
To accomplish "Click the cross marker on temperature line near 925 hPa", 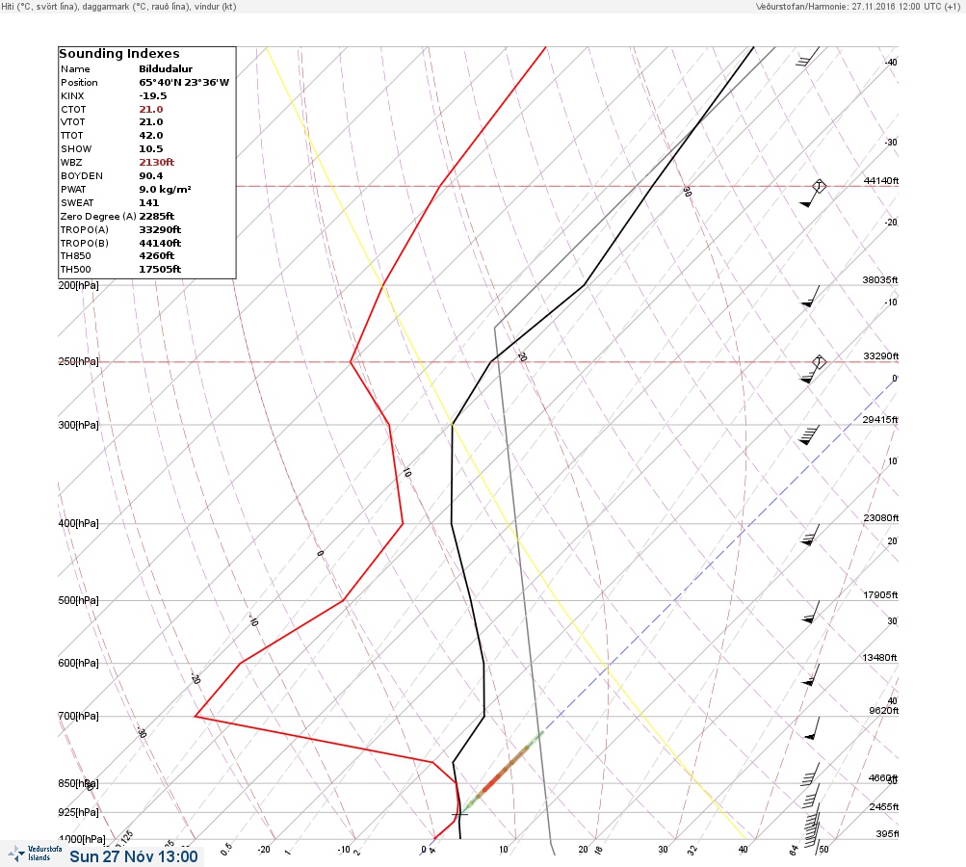I will tap(459, 814).
